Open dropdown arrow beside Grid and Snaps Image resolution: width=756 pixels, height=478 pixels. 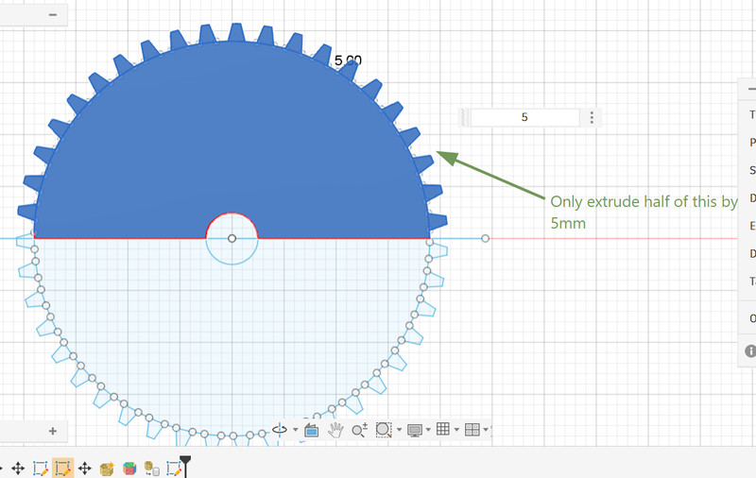point(456,429)
